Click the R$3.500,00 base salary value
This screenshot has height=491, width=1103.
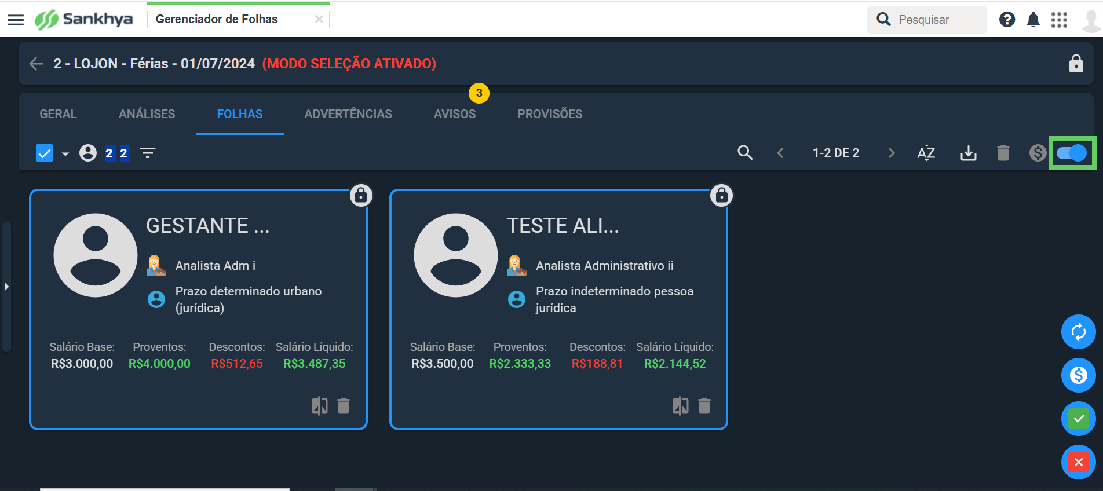(443, 364)
